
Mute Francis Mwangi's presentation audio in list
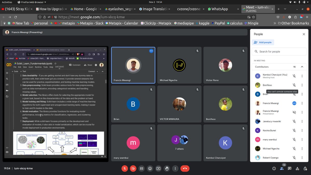(294, 112)
